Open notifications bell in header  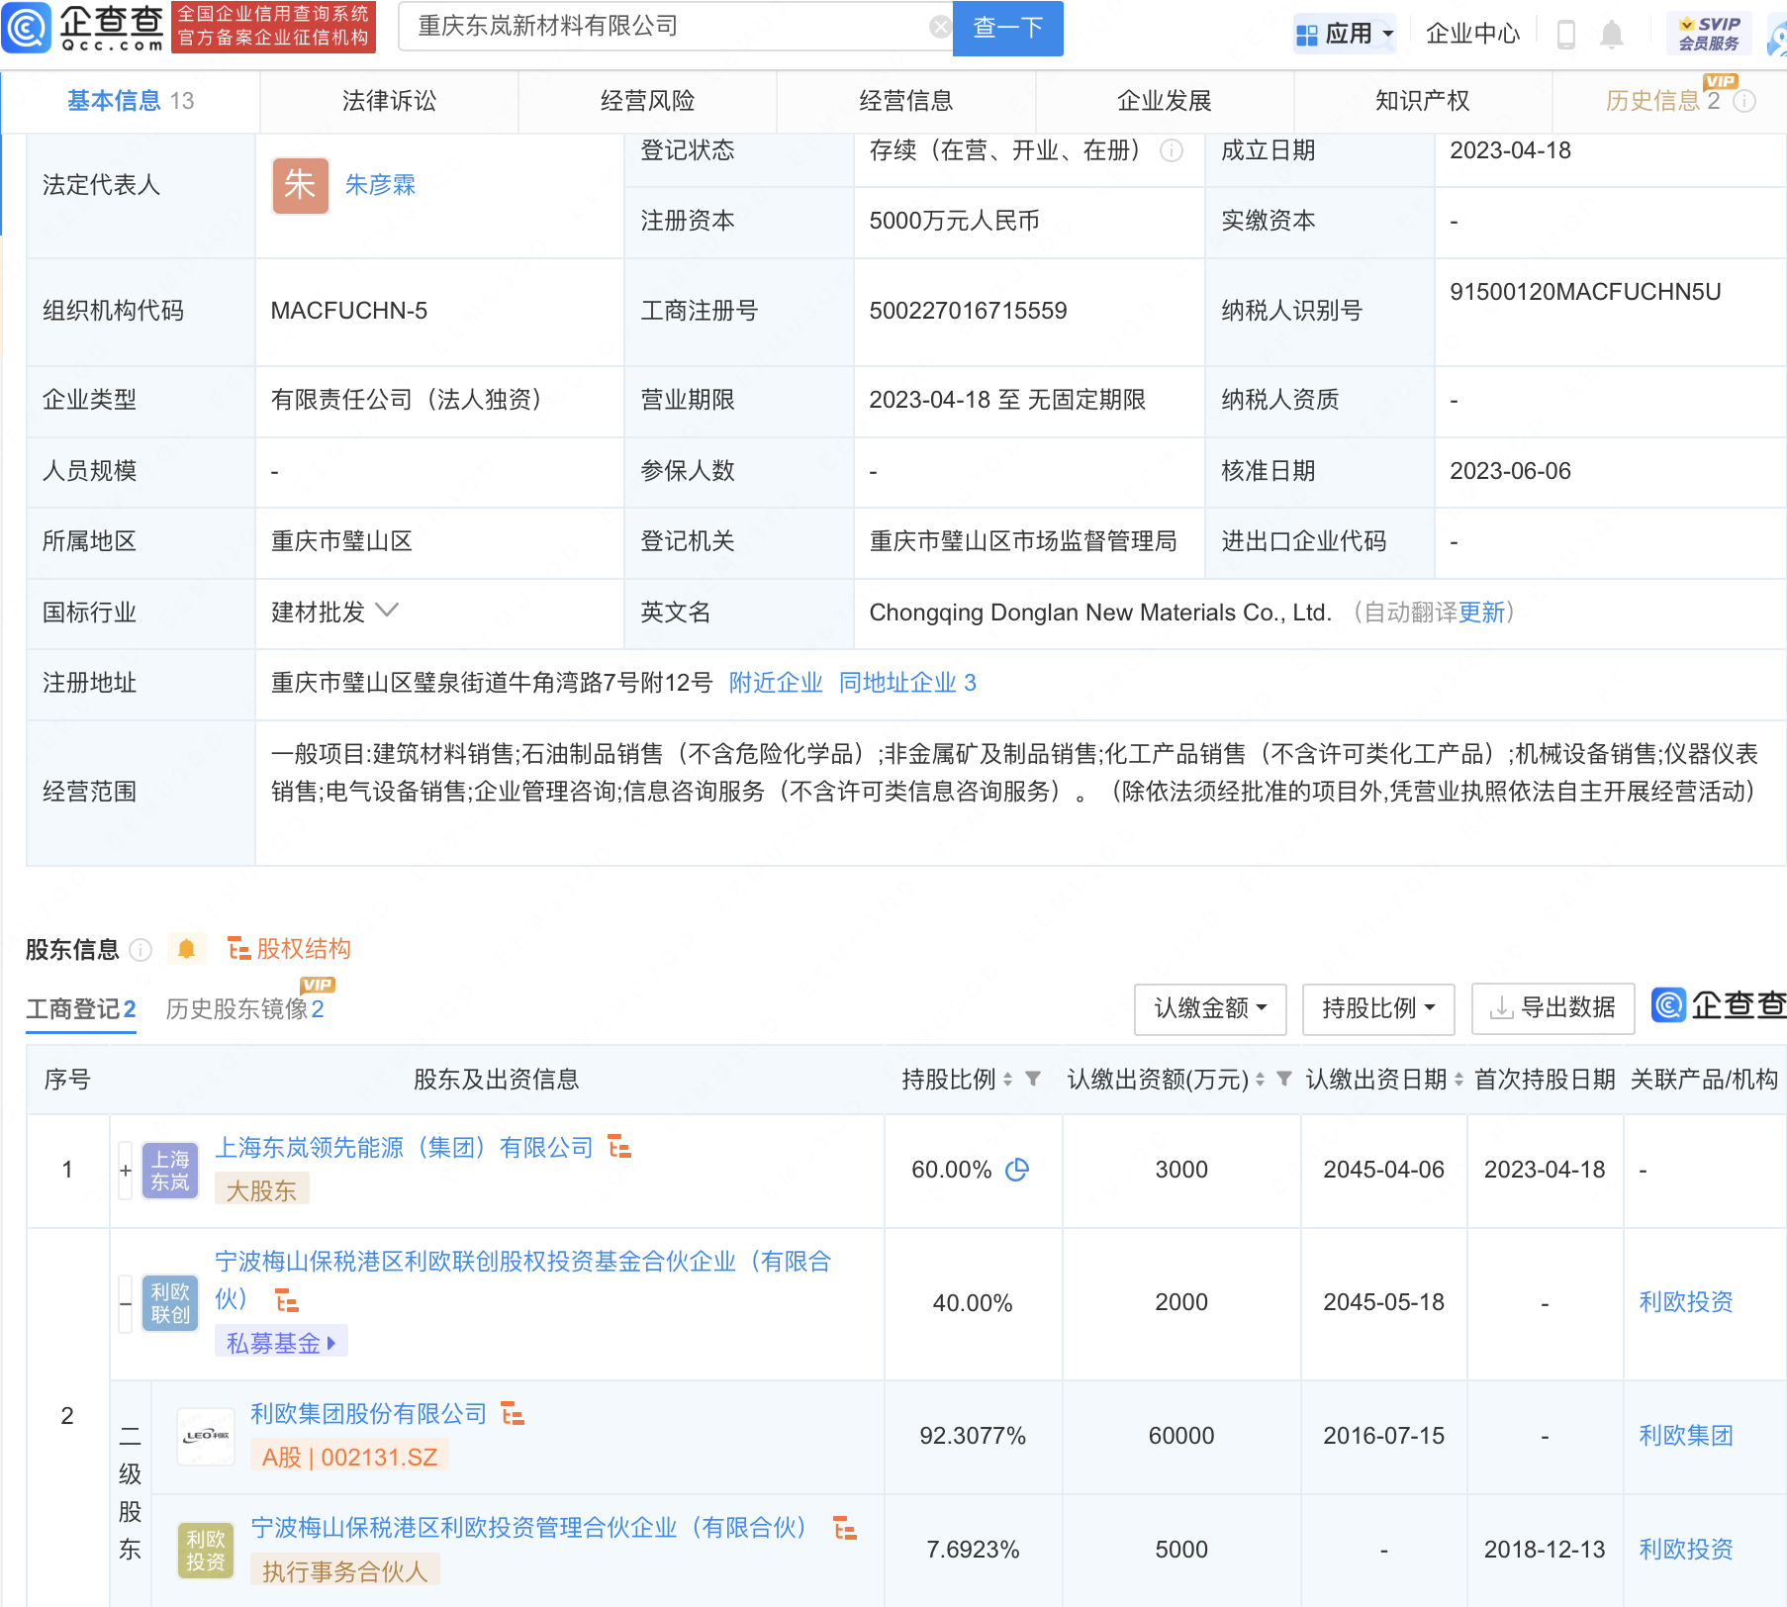[1612, 35]
